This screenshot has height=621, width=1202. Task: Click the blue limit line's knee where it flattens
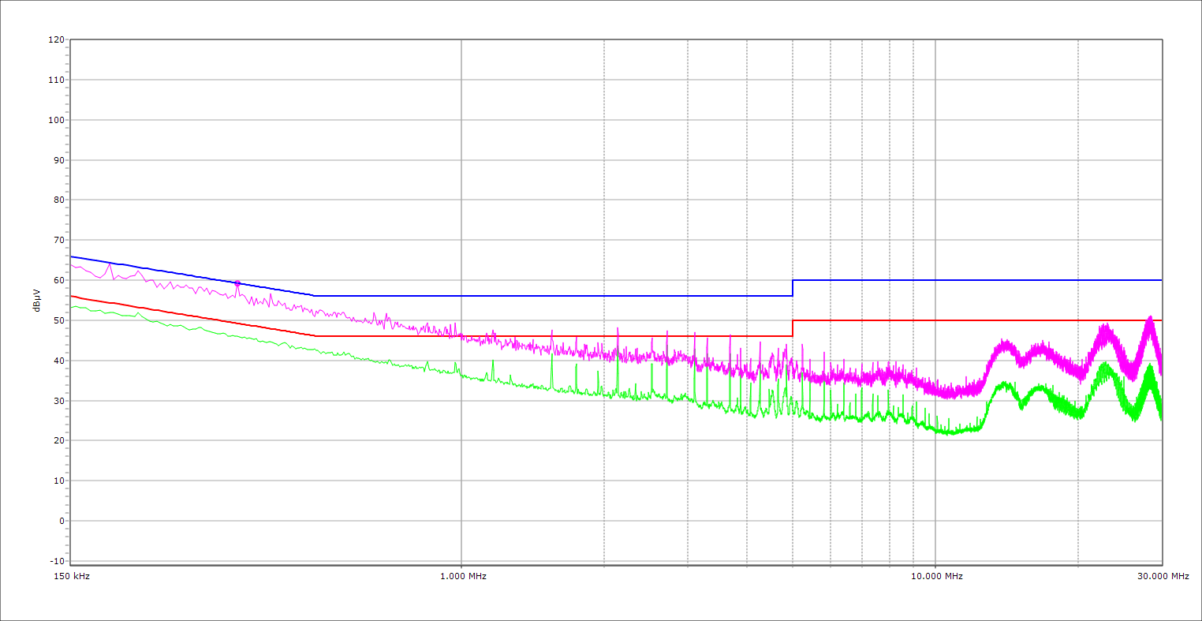click(x=315, y=296)
